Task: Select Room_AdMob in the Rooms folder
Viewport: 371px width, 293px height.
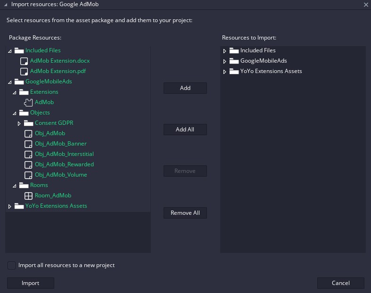Action: click(53, 195)
